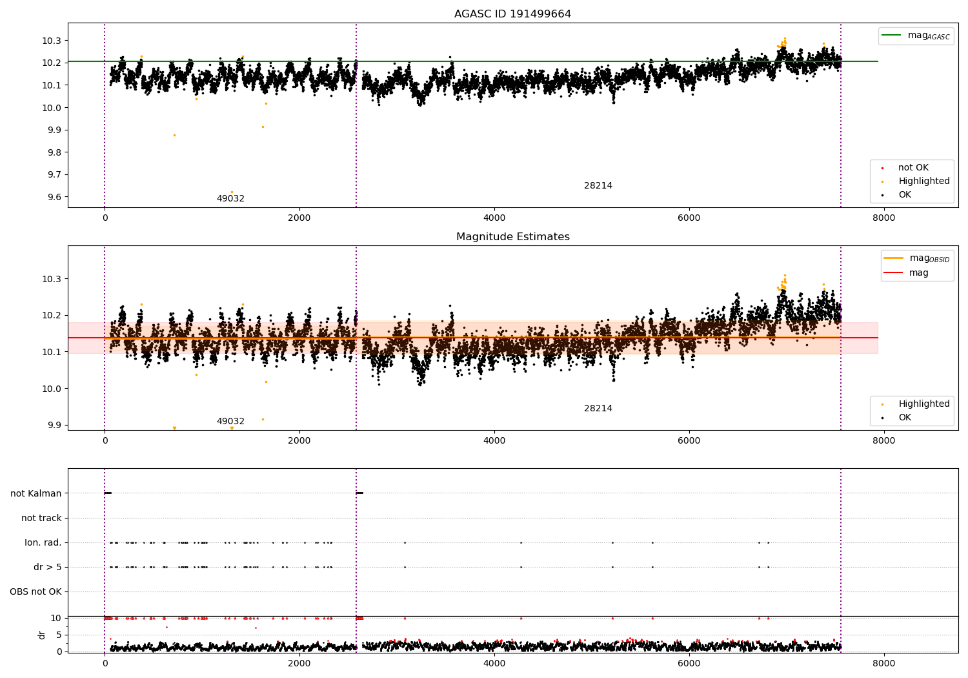Click the not Kalman marker near 2600
Screen dimensions: 968x678
359,493
